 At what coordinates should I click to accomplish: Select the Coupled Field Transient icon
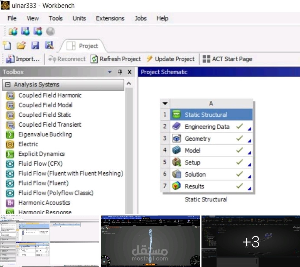click(10, 125)
